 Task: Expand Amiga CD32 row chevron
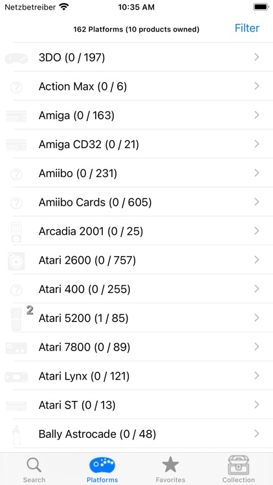257,144
